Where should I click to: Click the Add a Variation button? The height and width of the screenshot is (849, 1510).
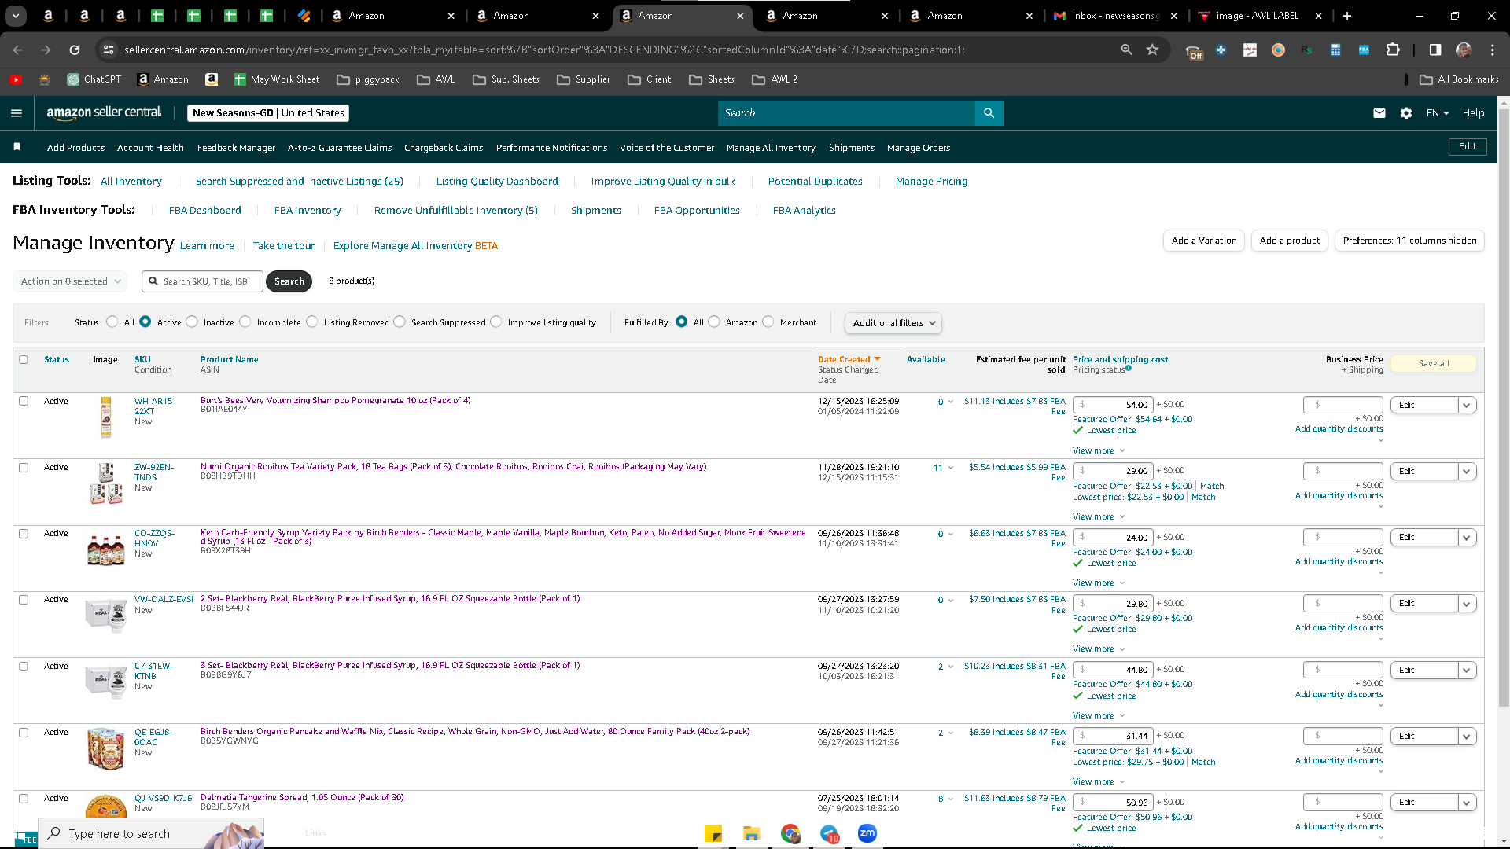point(1204,241)
